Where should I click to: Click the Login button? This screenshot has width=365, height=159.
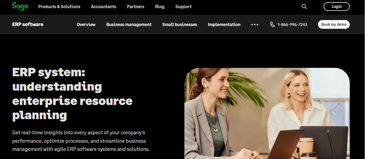click(x=336, y=7)
